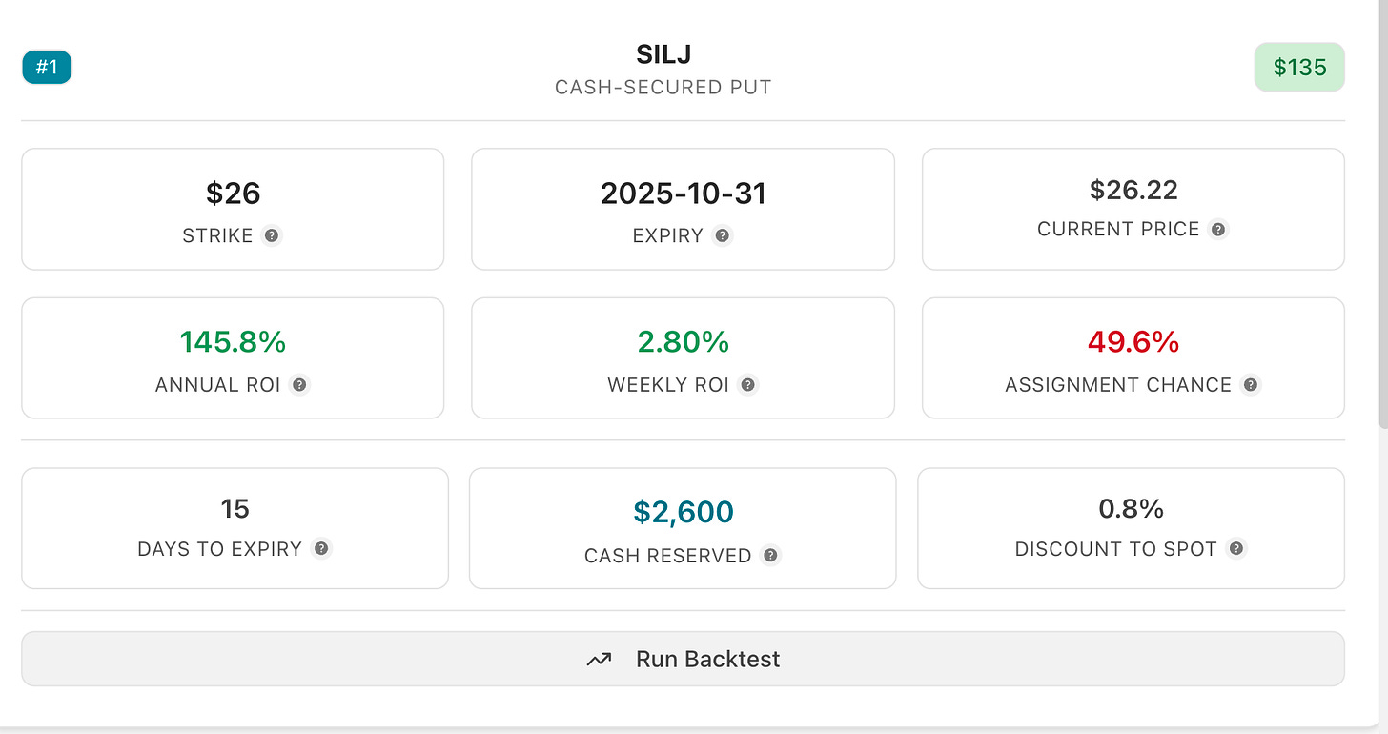Click the help icon next to STRIKE
This screenshot has height=734, width=1388.
(x=272, y=235)
